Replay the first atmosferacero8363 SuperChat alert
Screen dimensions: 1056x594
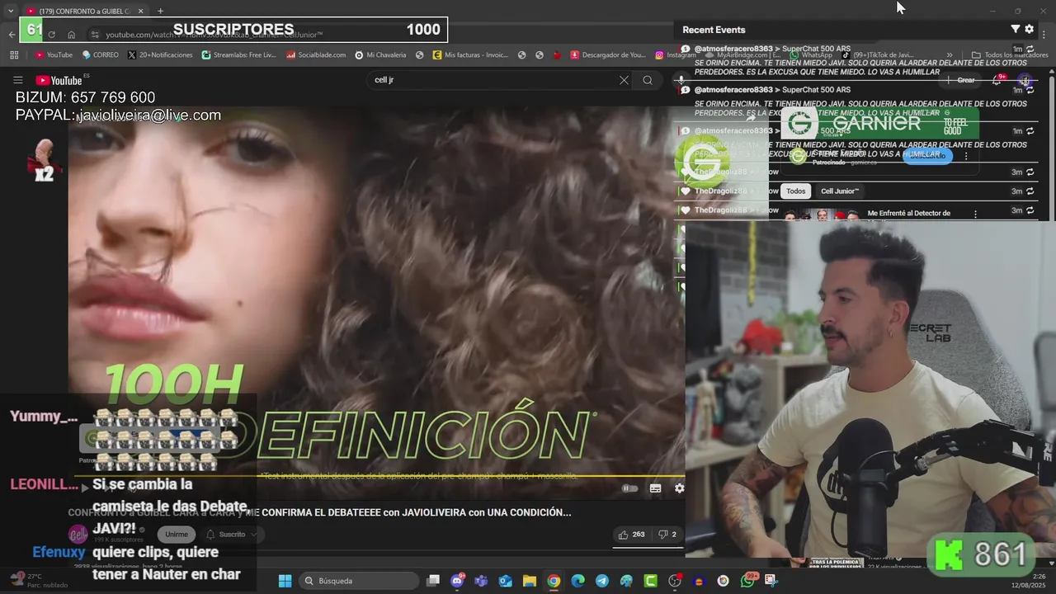click(1030, 49)
